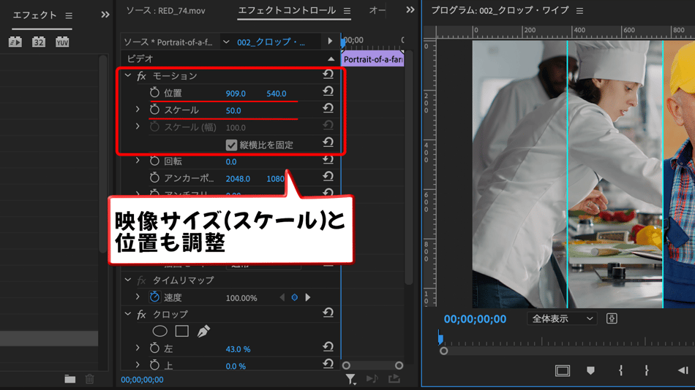Select the pen mask tool under クロップ
The height and width of the screenshot is (390, 695).
[x=204, y=331]
